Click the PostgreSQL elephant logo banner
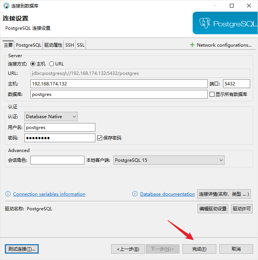 [x=225, y=23]
